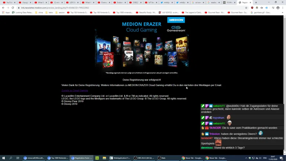286x161 pixels.
Task: Open Task View from the taskbar
Action: tap(18, 158)
